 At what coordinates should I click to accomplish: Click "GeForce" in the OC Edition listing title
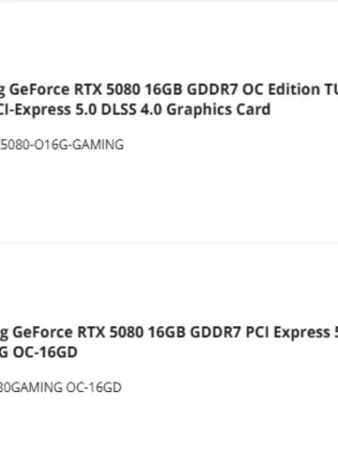[x=39, y=89]
